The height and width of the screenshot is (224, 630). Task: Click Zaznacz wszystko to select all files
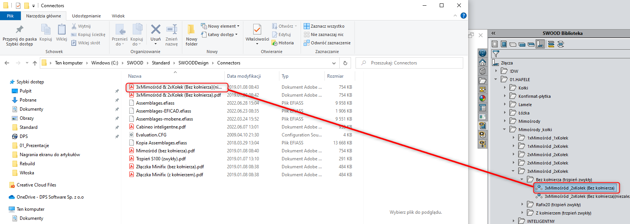tap(324, 26)
